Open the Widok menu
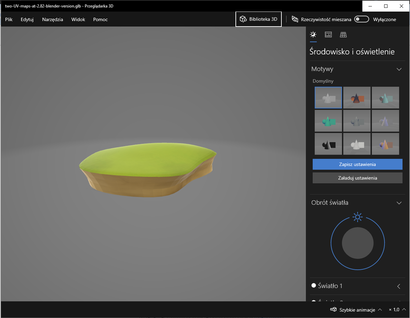 (x=78, y=19)
